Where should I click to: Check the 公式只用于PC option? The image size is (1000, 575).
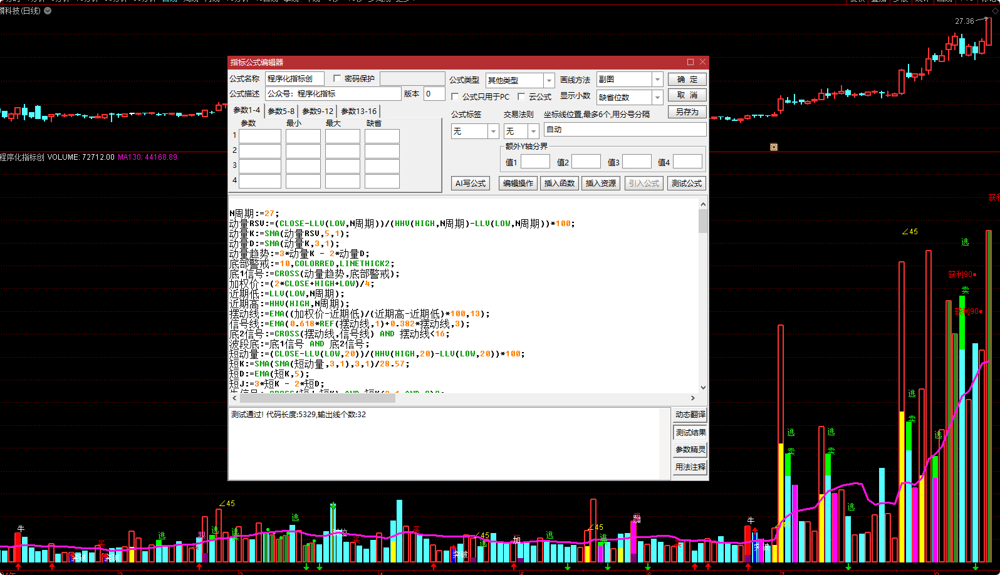coord(456,96)
